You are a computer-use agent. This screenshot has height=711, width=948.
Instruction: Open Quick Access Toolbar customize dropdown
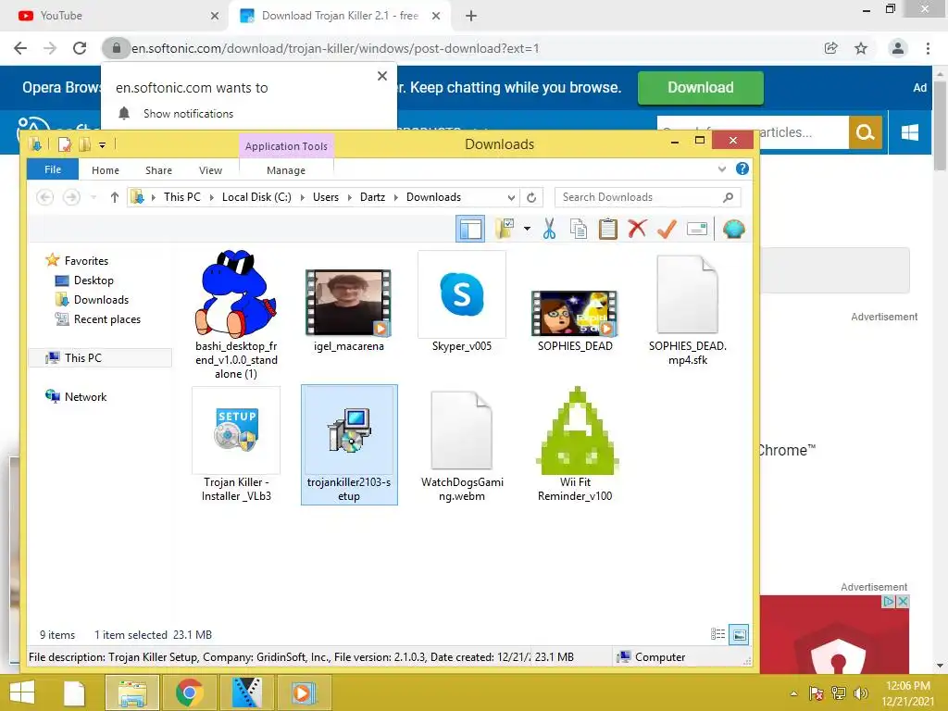click(102, 144)
